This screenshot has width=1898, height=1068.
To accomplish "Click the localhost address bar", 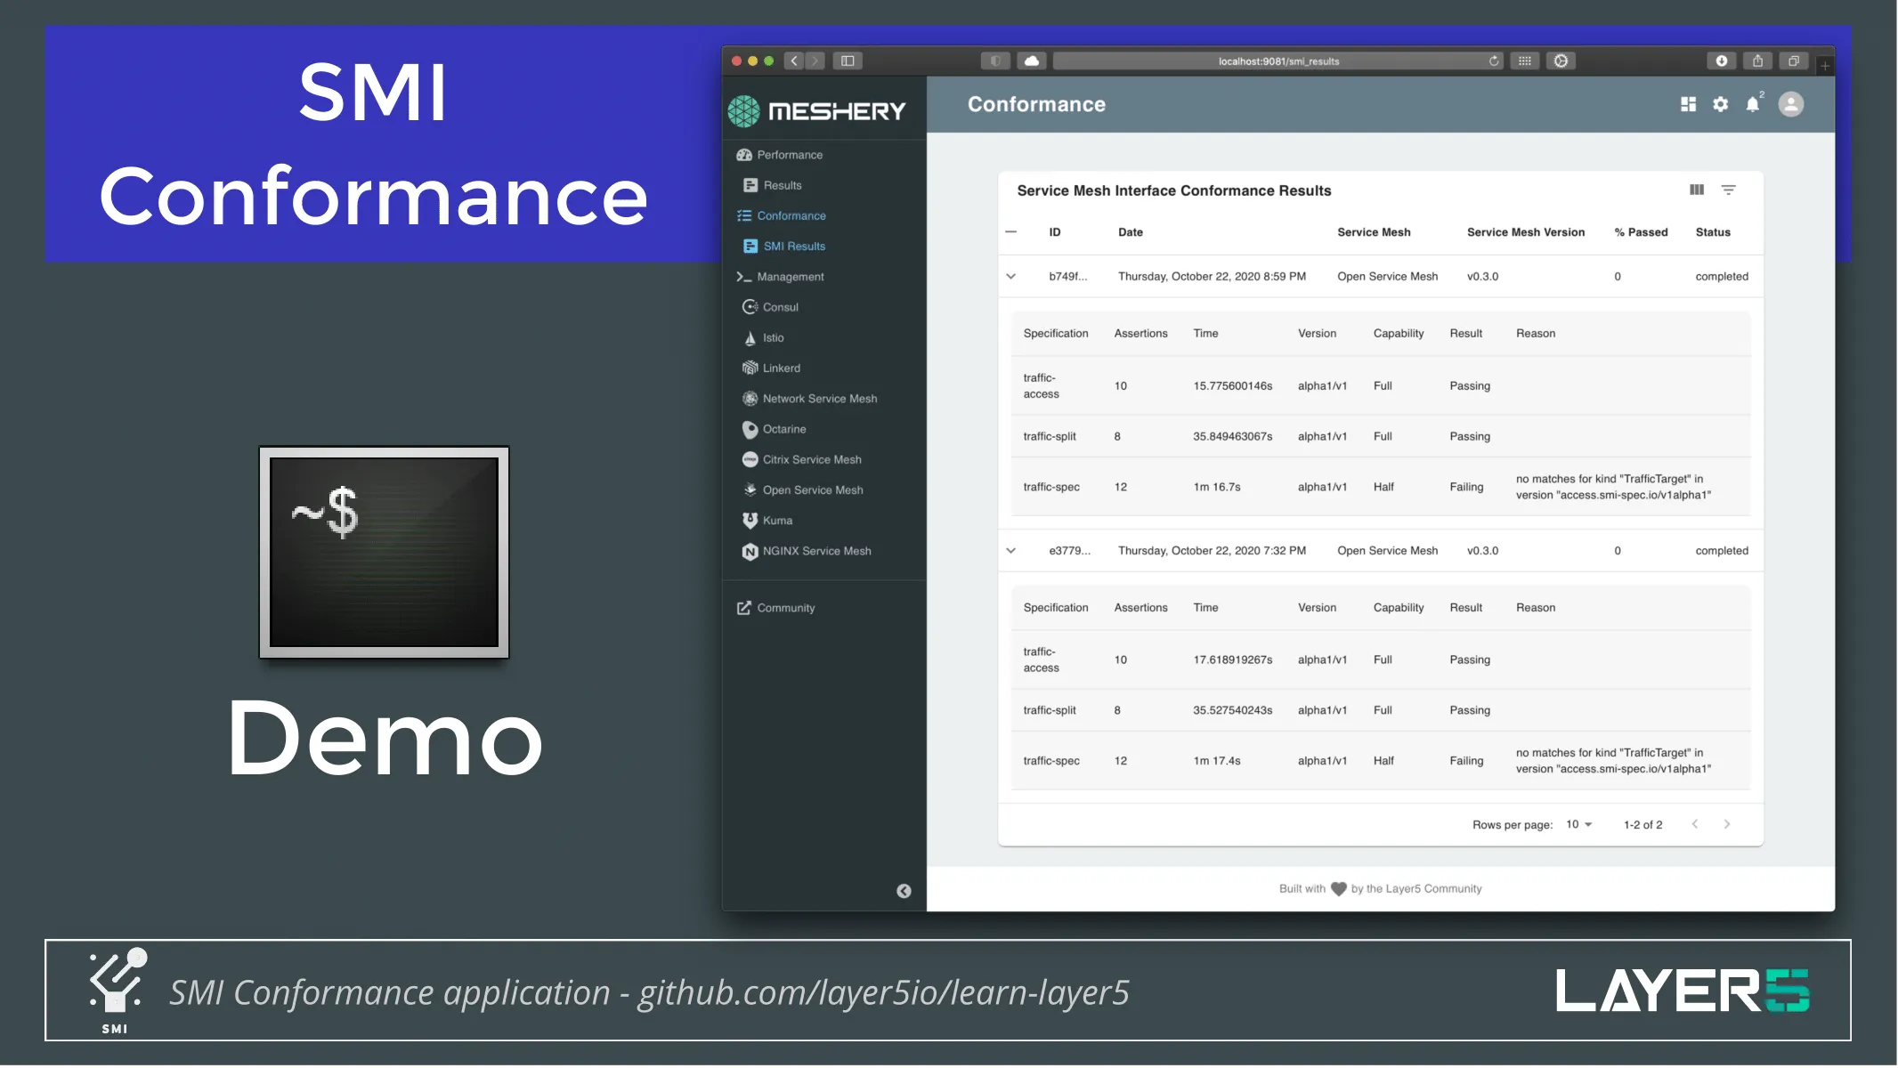I will click(x=1277, y=61).
